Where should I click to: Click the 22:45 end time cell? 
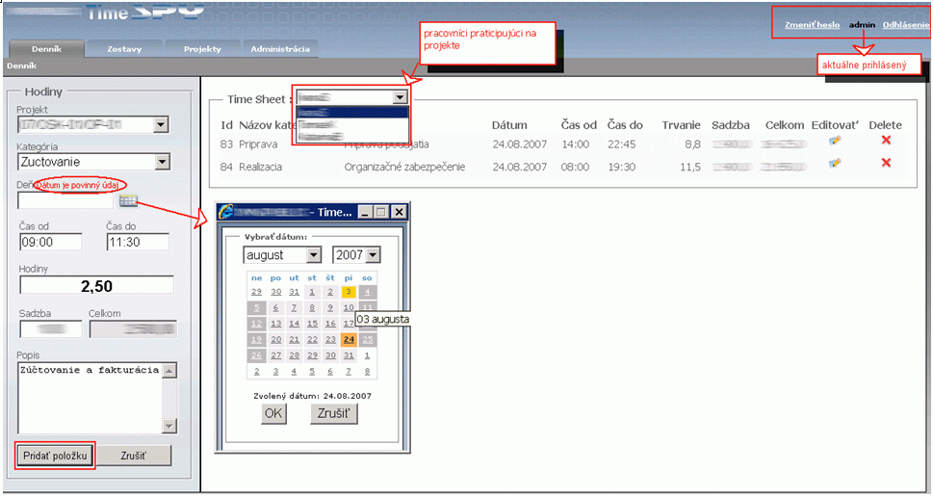[621, 144]
